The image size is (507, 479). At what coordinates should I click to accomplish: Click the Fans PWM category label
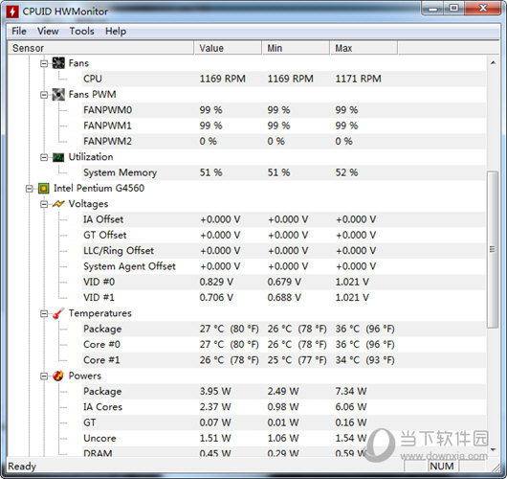point(93,95)
